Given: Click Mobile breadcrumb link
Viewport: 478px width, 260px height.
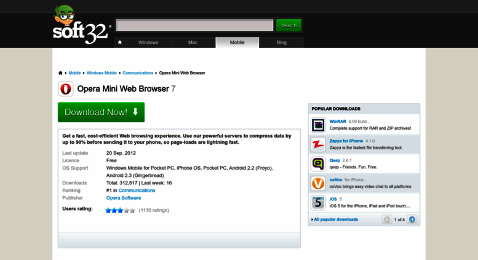Looking at the screenshot, I should point(74,73).
